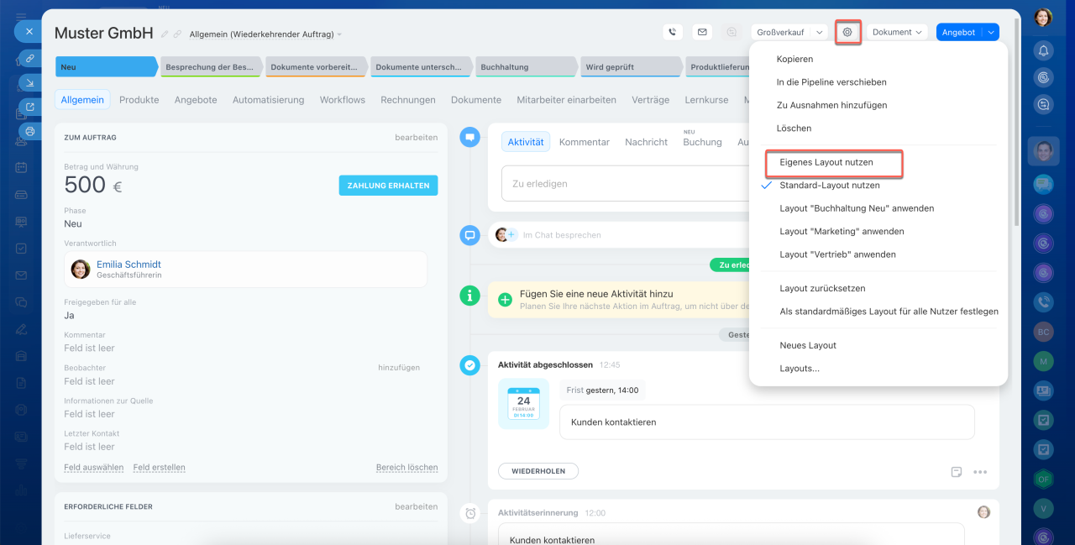Open the Großverkauf dropdown
The image size is (1075, 545).
click(x=788, y=32)
